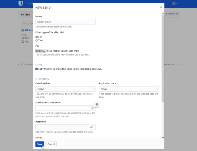Cancel the new Send dialog
Image resolution: width=197 pixels, height=151 pixels.
[51, 144]
